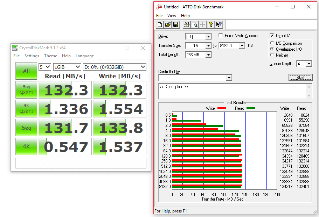The image size is (319, 217).
Task: Click the For Help, press F1 status text
Action: 171,211
